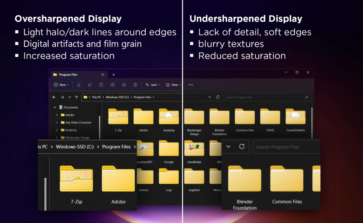Open a new tab with the plus icon

113,75
